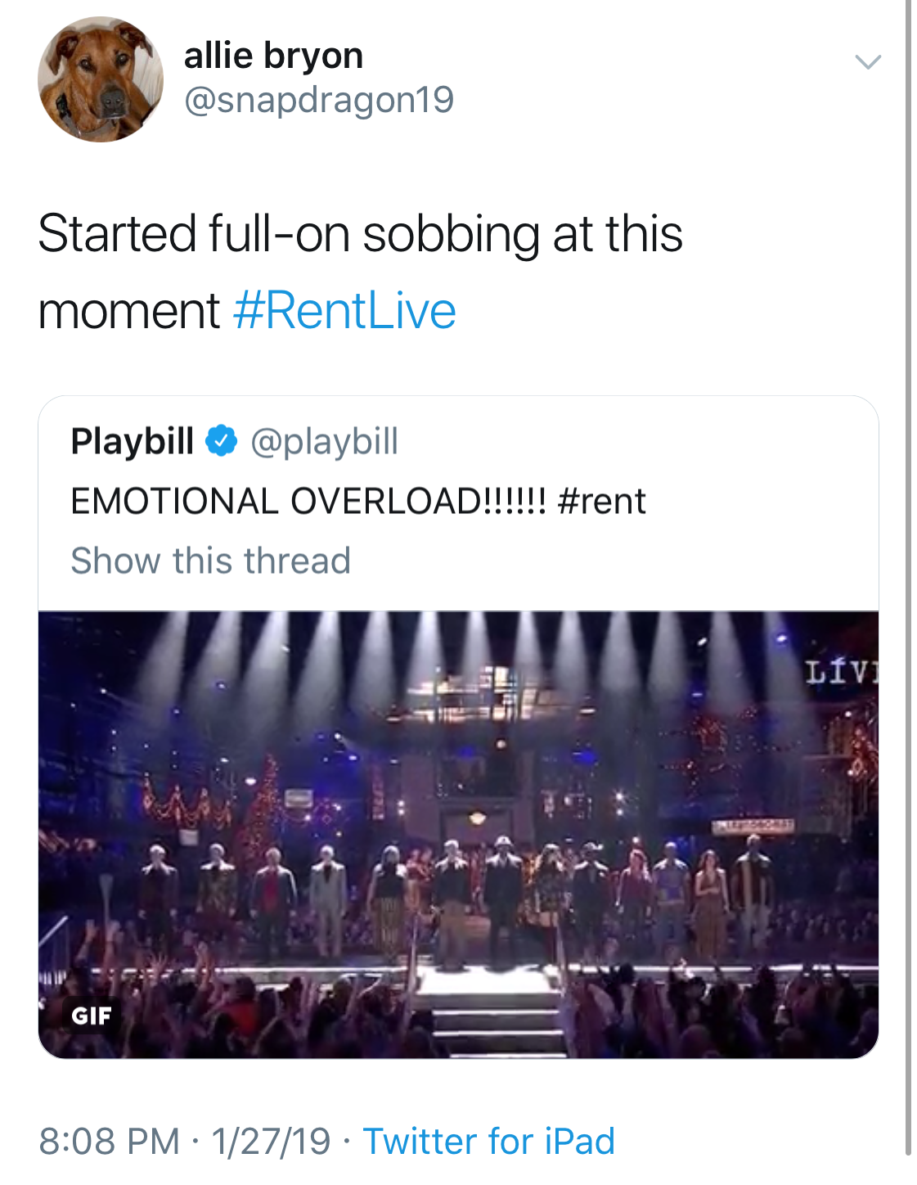Click the vertical scrollbar on the right edge
Viewport: 917px width, 1185px height.
(x=908, y=573)
